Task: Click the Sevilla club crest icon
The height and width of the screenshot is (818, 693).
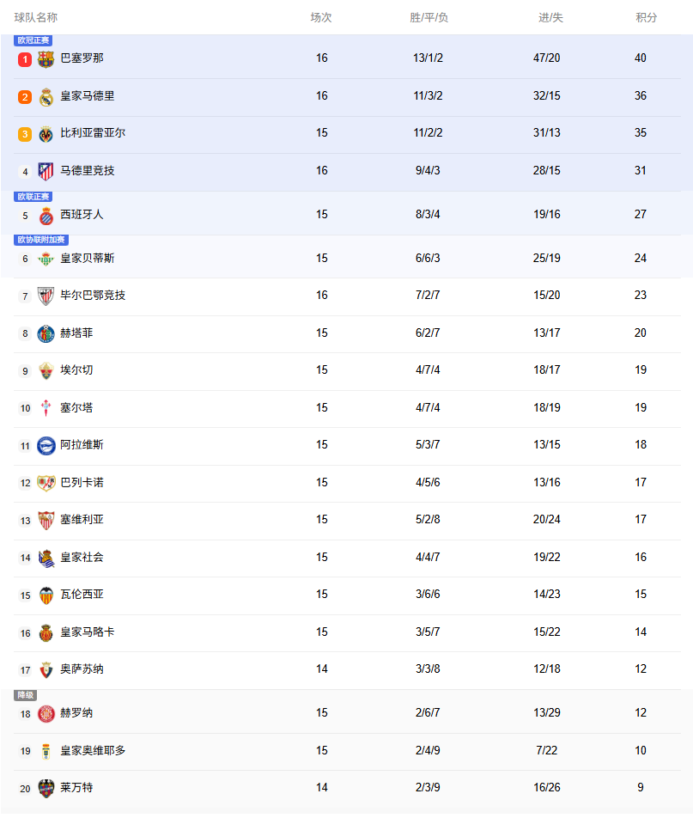Action: 46,521
